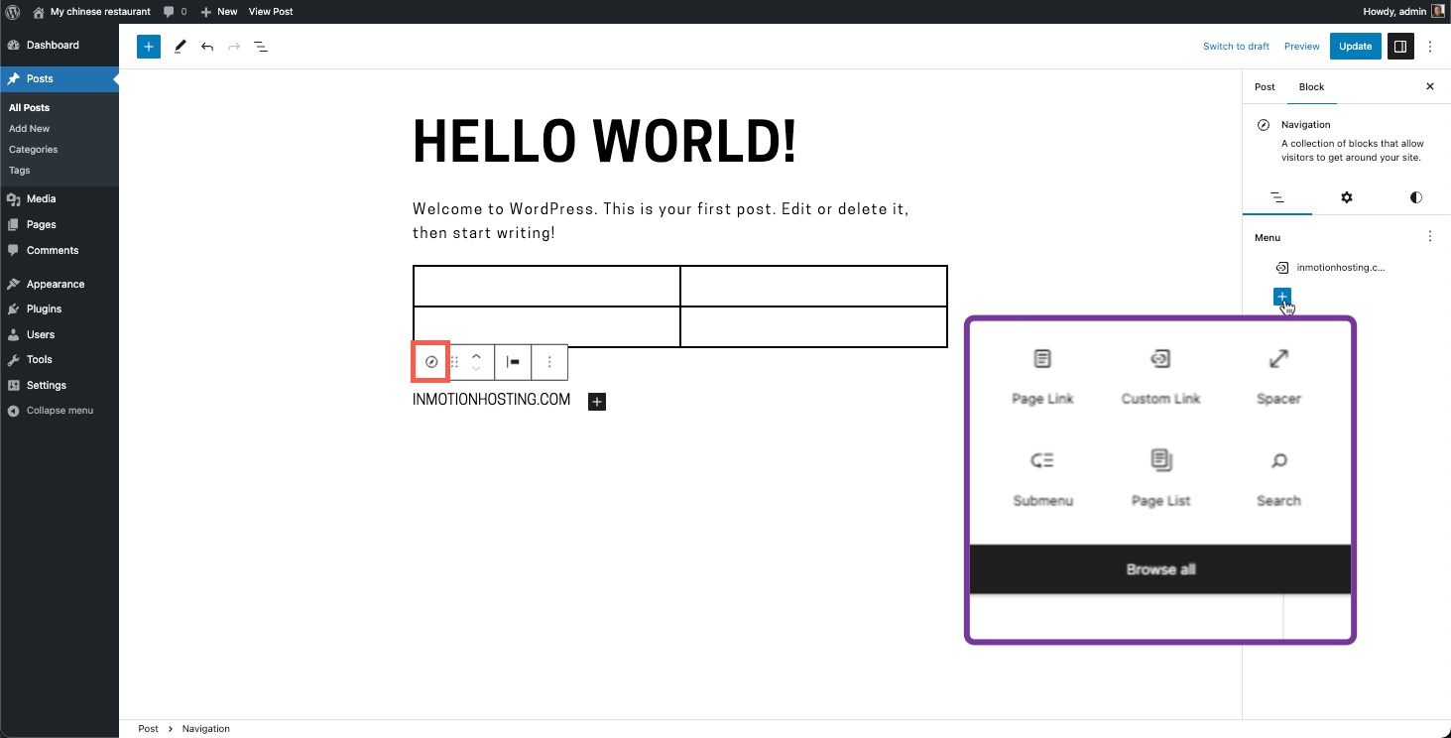Insert a Page List block
Viewport: 1451px width, 738px height.
pyautogui.click(x=1160, y=479)
